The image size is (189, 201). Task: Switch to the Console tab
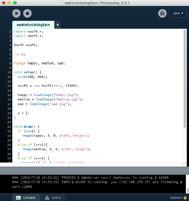[26, 198]
